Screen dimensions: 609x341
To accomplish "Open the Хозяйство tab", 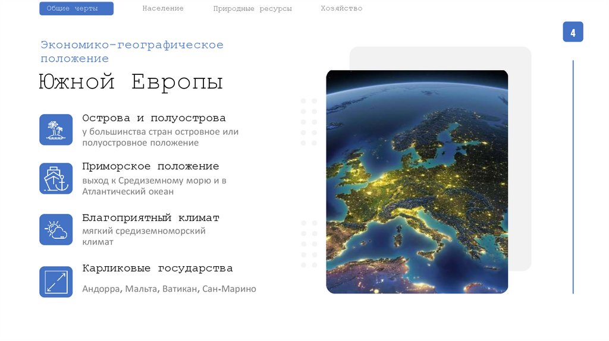I will [341, 8].
